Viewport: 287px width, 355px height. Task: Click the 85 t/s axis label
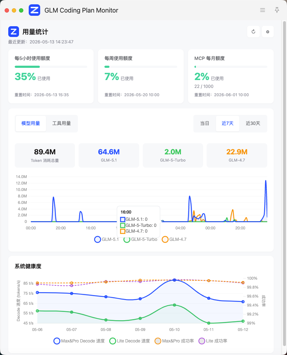[x=28, y=283]
